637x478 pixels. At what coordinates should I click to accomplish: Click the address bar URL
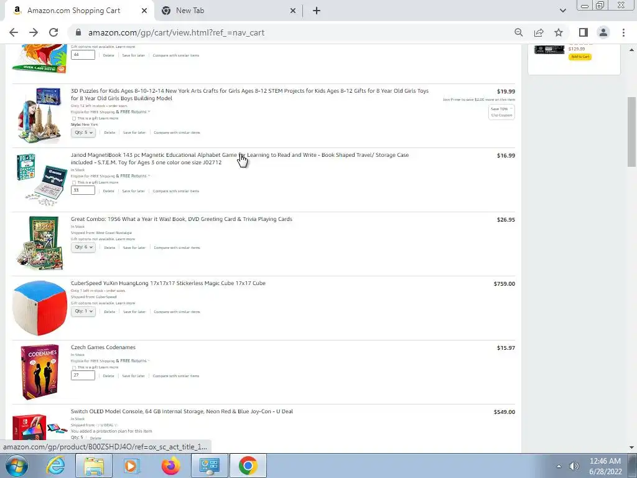(x=176, y=32)
